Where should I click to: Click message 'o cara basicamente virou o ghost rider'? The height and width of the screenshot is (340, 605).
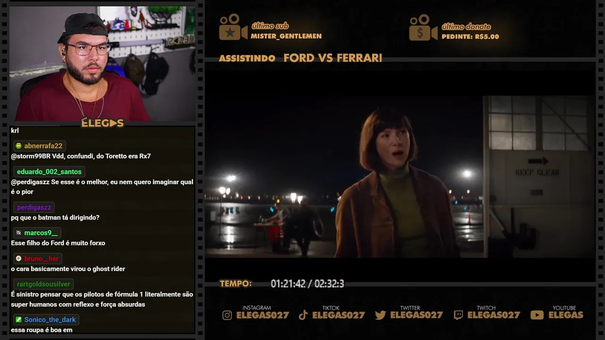coord(68,269)
